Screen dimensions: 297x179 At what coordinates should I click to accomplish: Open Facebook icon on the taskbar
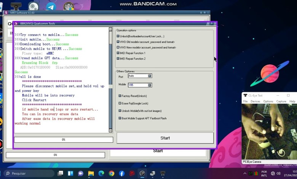coord(121,173)
